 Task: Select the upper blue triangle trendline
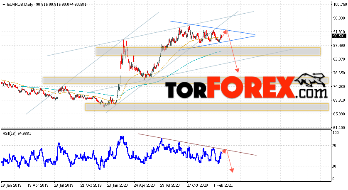(212, 28)
